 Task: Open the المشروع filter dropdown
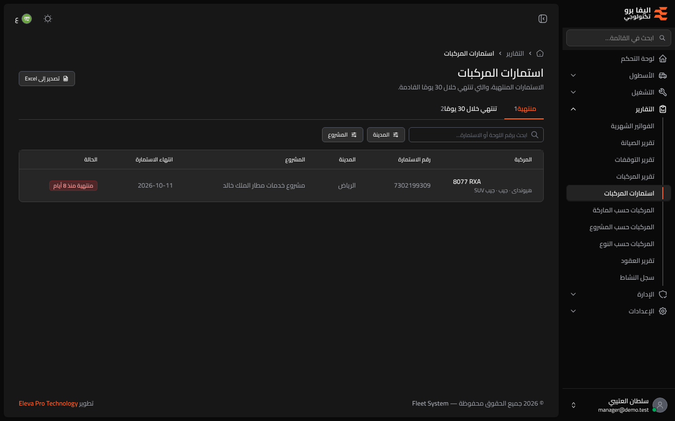click(x=343, y=135)
